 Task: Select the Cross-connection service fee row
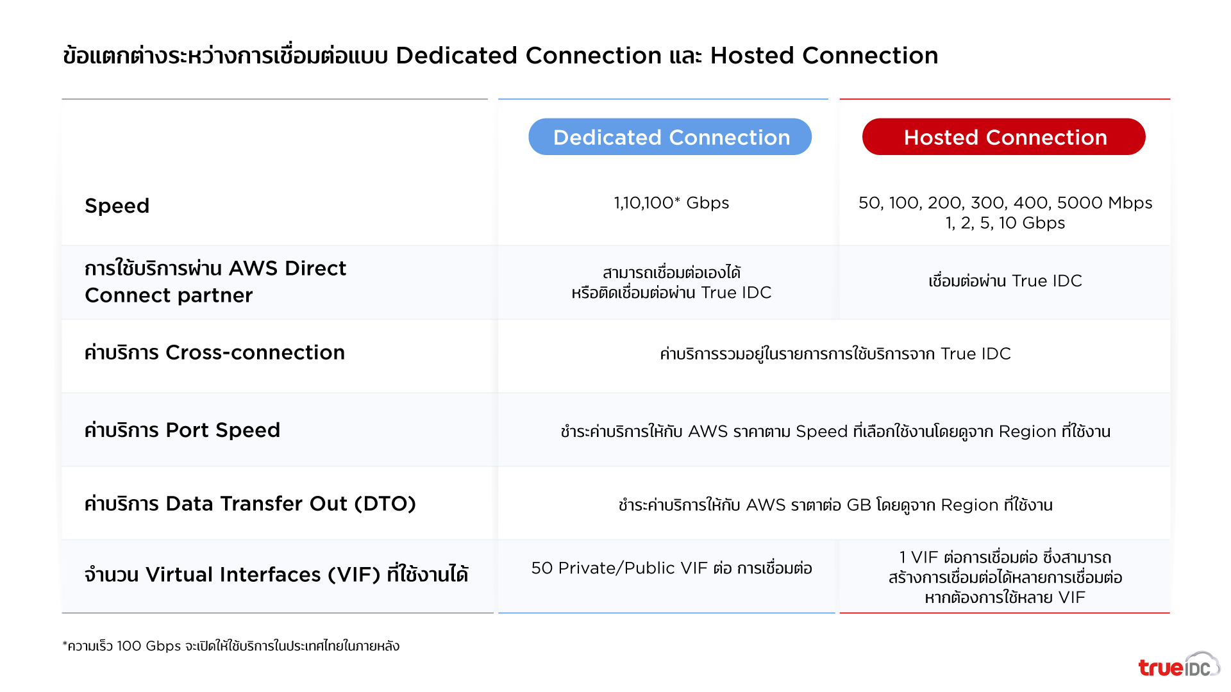[214, 353]
